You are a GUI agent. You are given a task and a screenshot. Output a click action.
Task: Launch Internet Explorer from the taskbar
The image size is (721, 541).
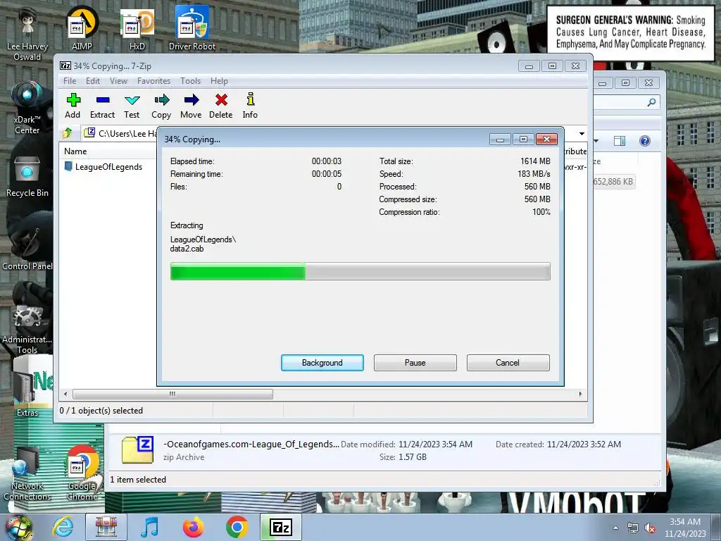[x=63, y=527]
